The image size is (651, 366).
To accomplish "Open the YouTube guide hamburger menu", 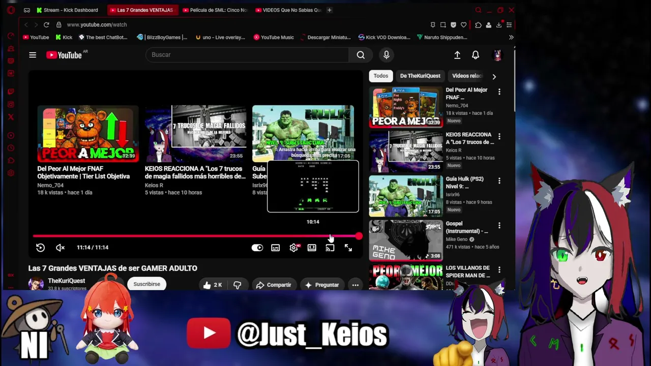I will 33,55.
